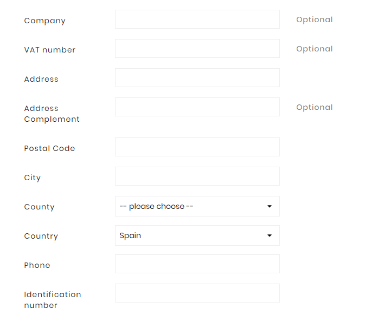384x322 pixels.
Task: Click the 'Phone' label text
Action: pos(37,265)
